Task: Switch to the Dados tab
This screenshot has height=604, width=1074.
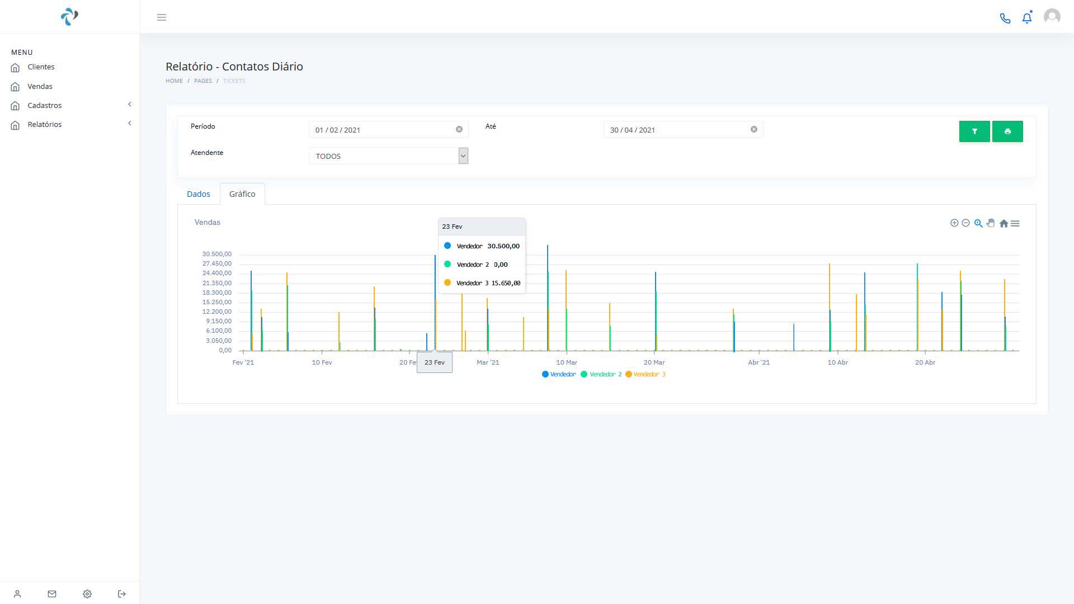Action: click(199, 194)
